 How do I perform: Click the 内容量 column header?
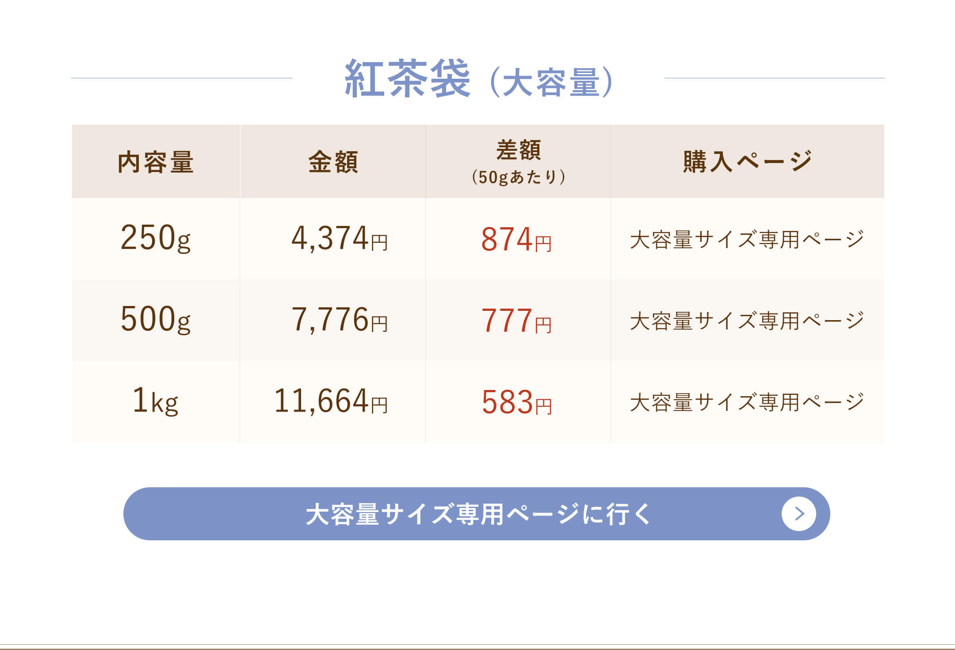click(156, 161)
